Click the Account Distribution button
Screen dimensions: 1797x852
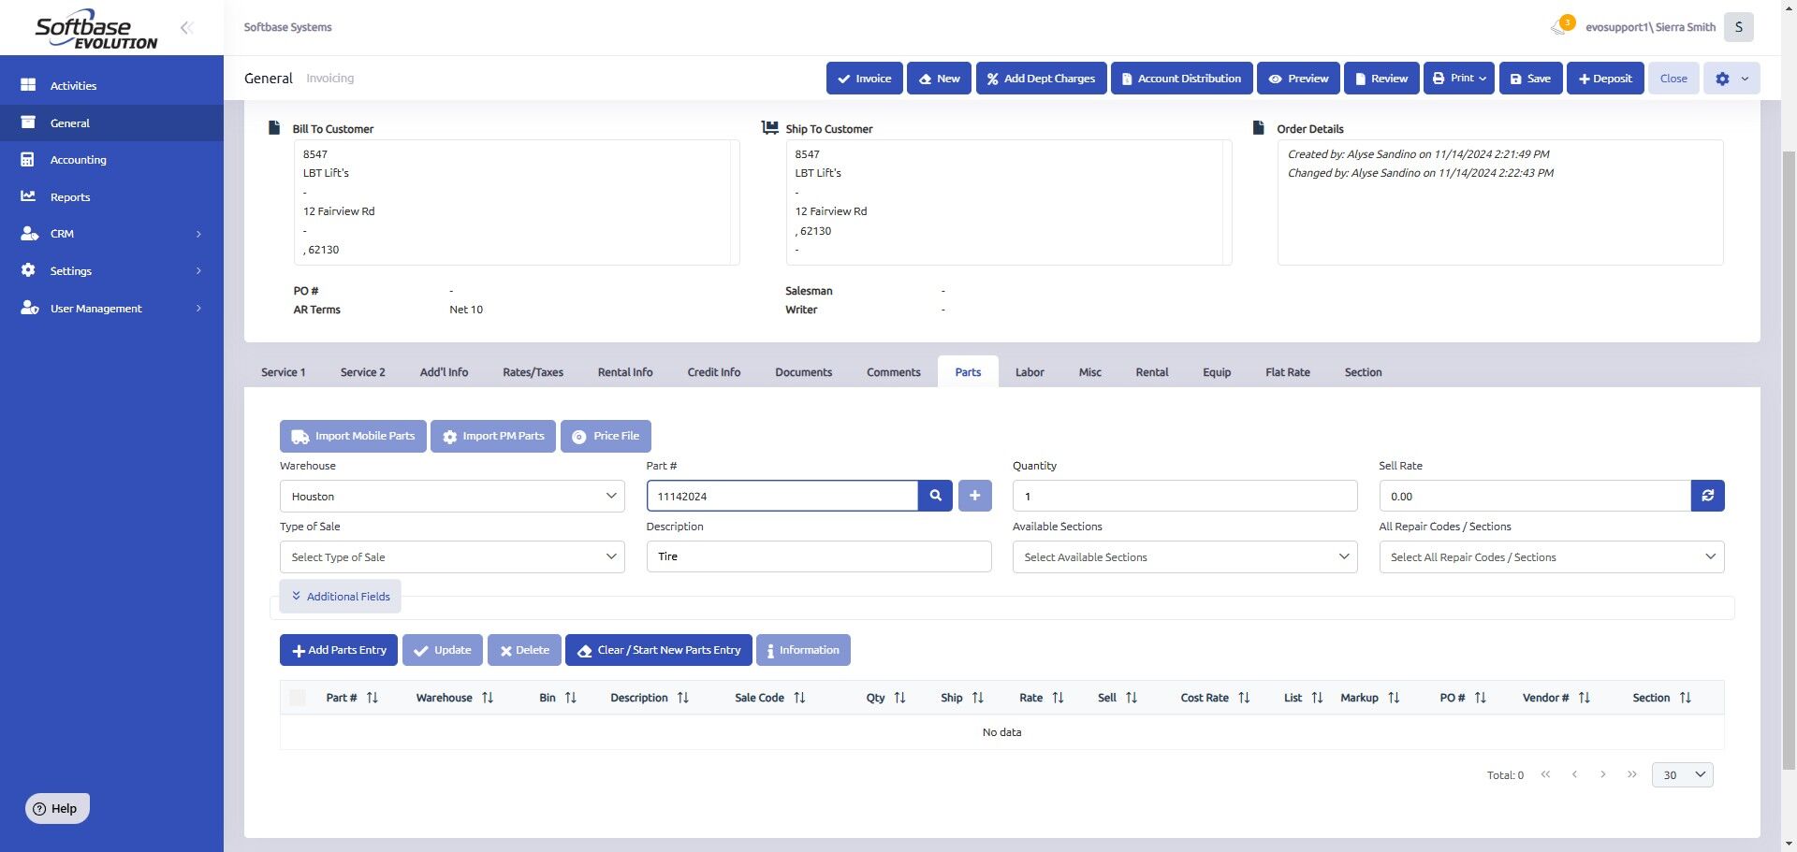pyautogui.click(x=1181, y=79)
